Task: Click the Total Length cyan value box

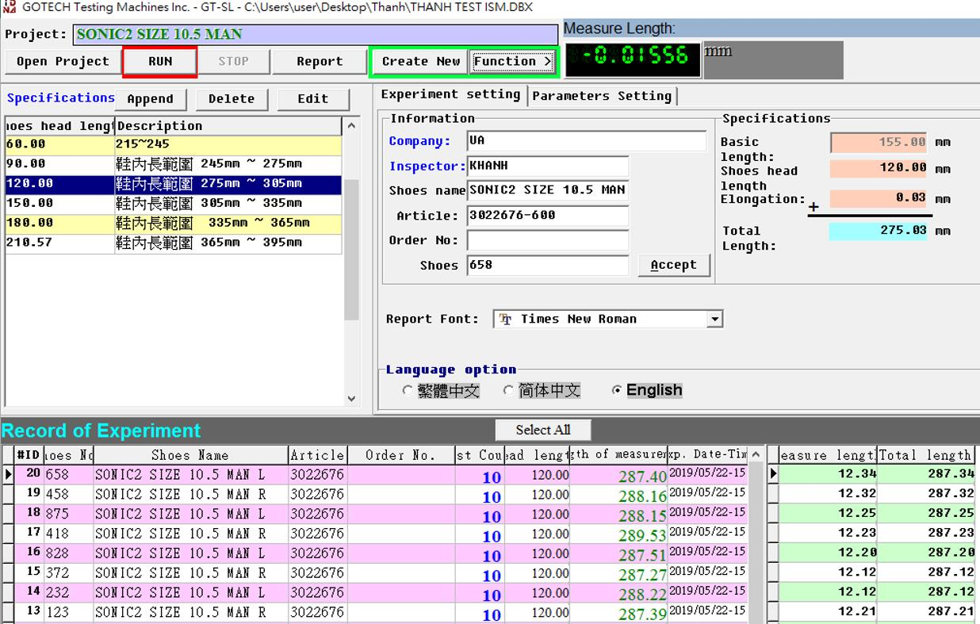Action: pyautogui.click(x=877, y=232)
